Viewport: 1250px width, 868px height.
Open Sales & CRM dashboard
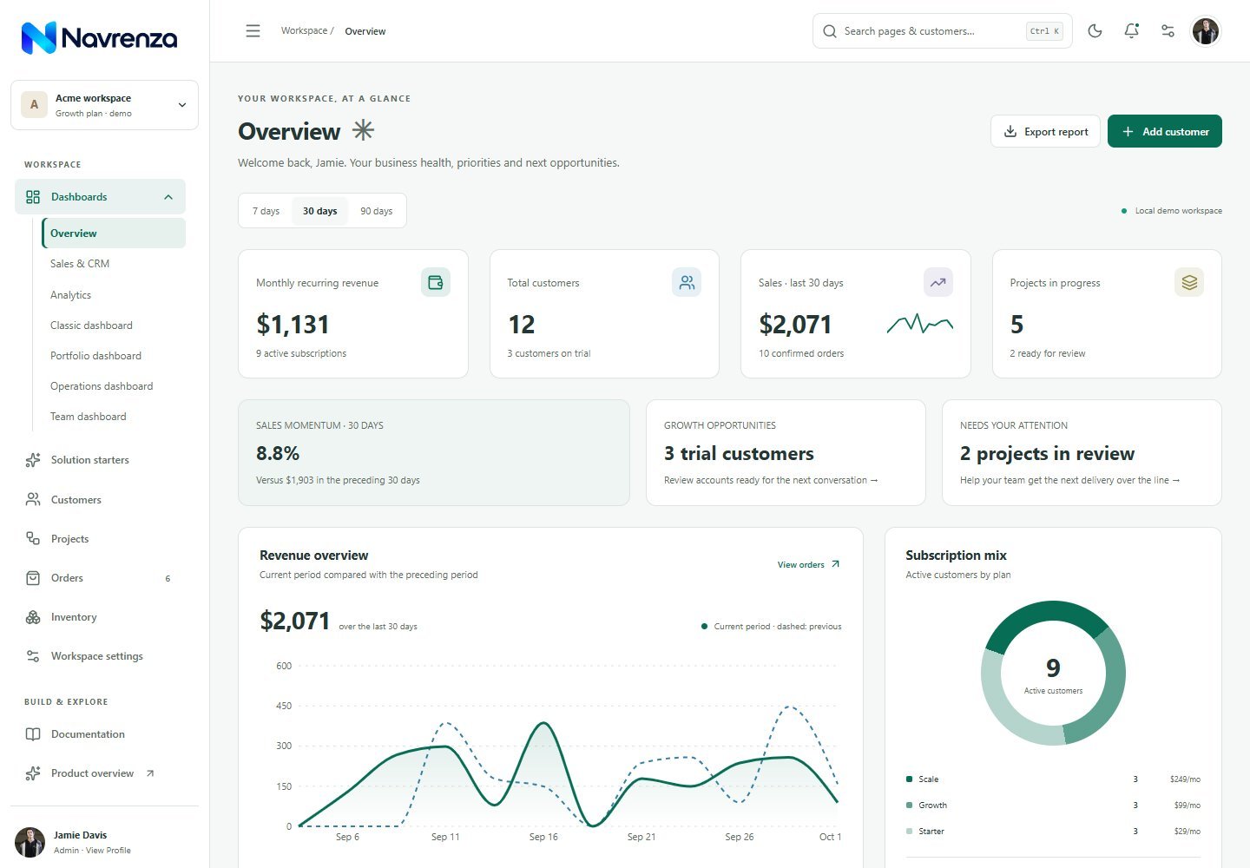(x=114, y=264)
